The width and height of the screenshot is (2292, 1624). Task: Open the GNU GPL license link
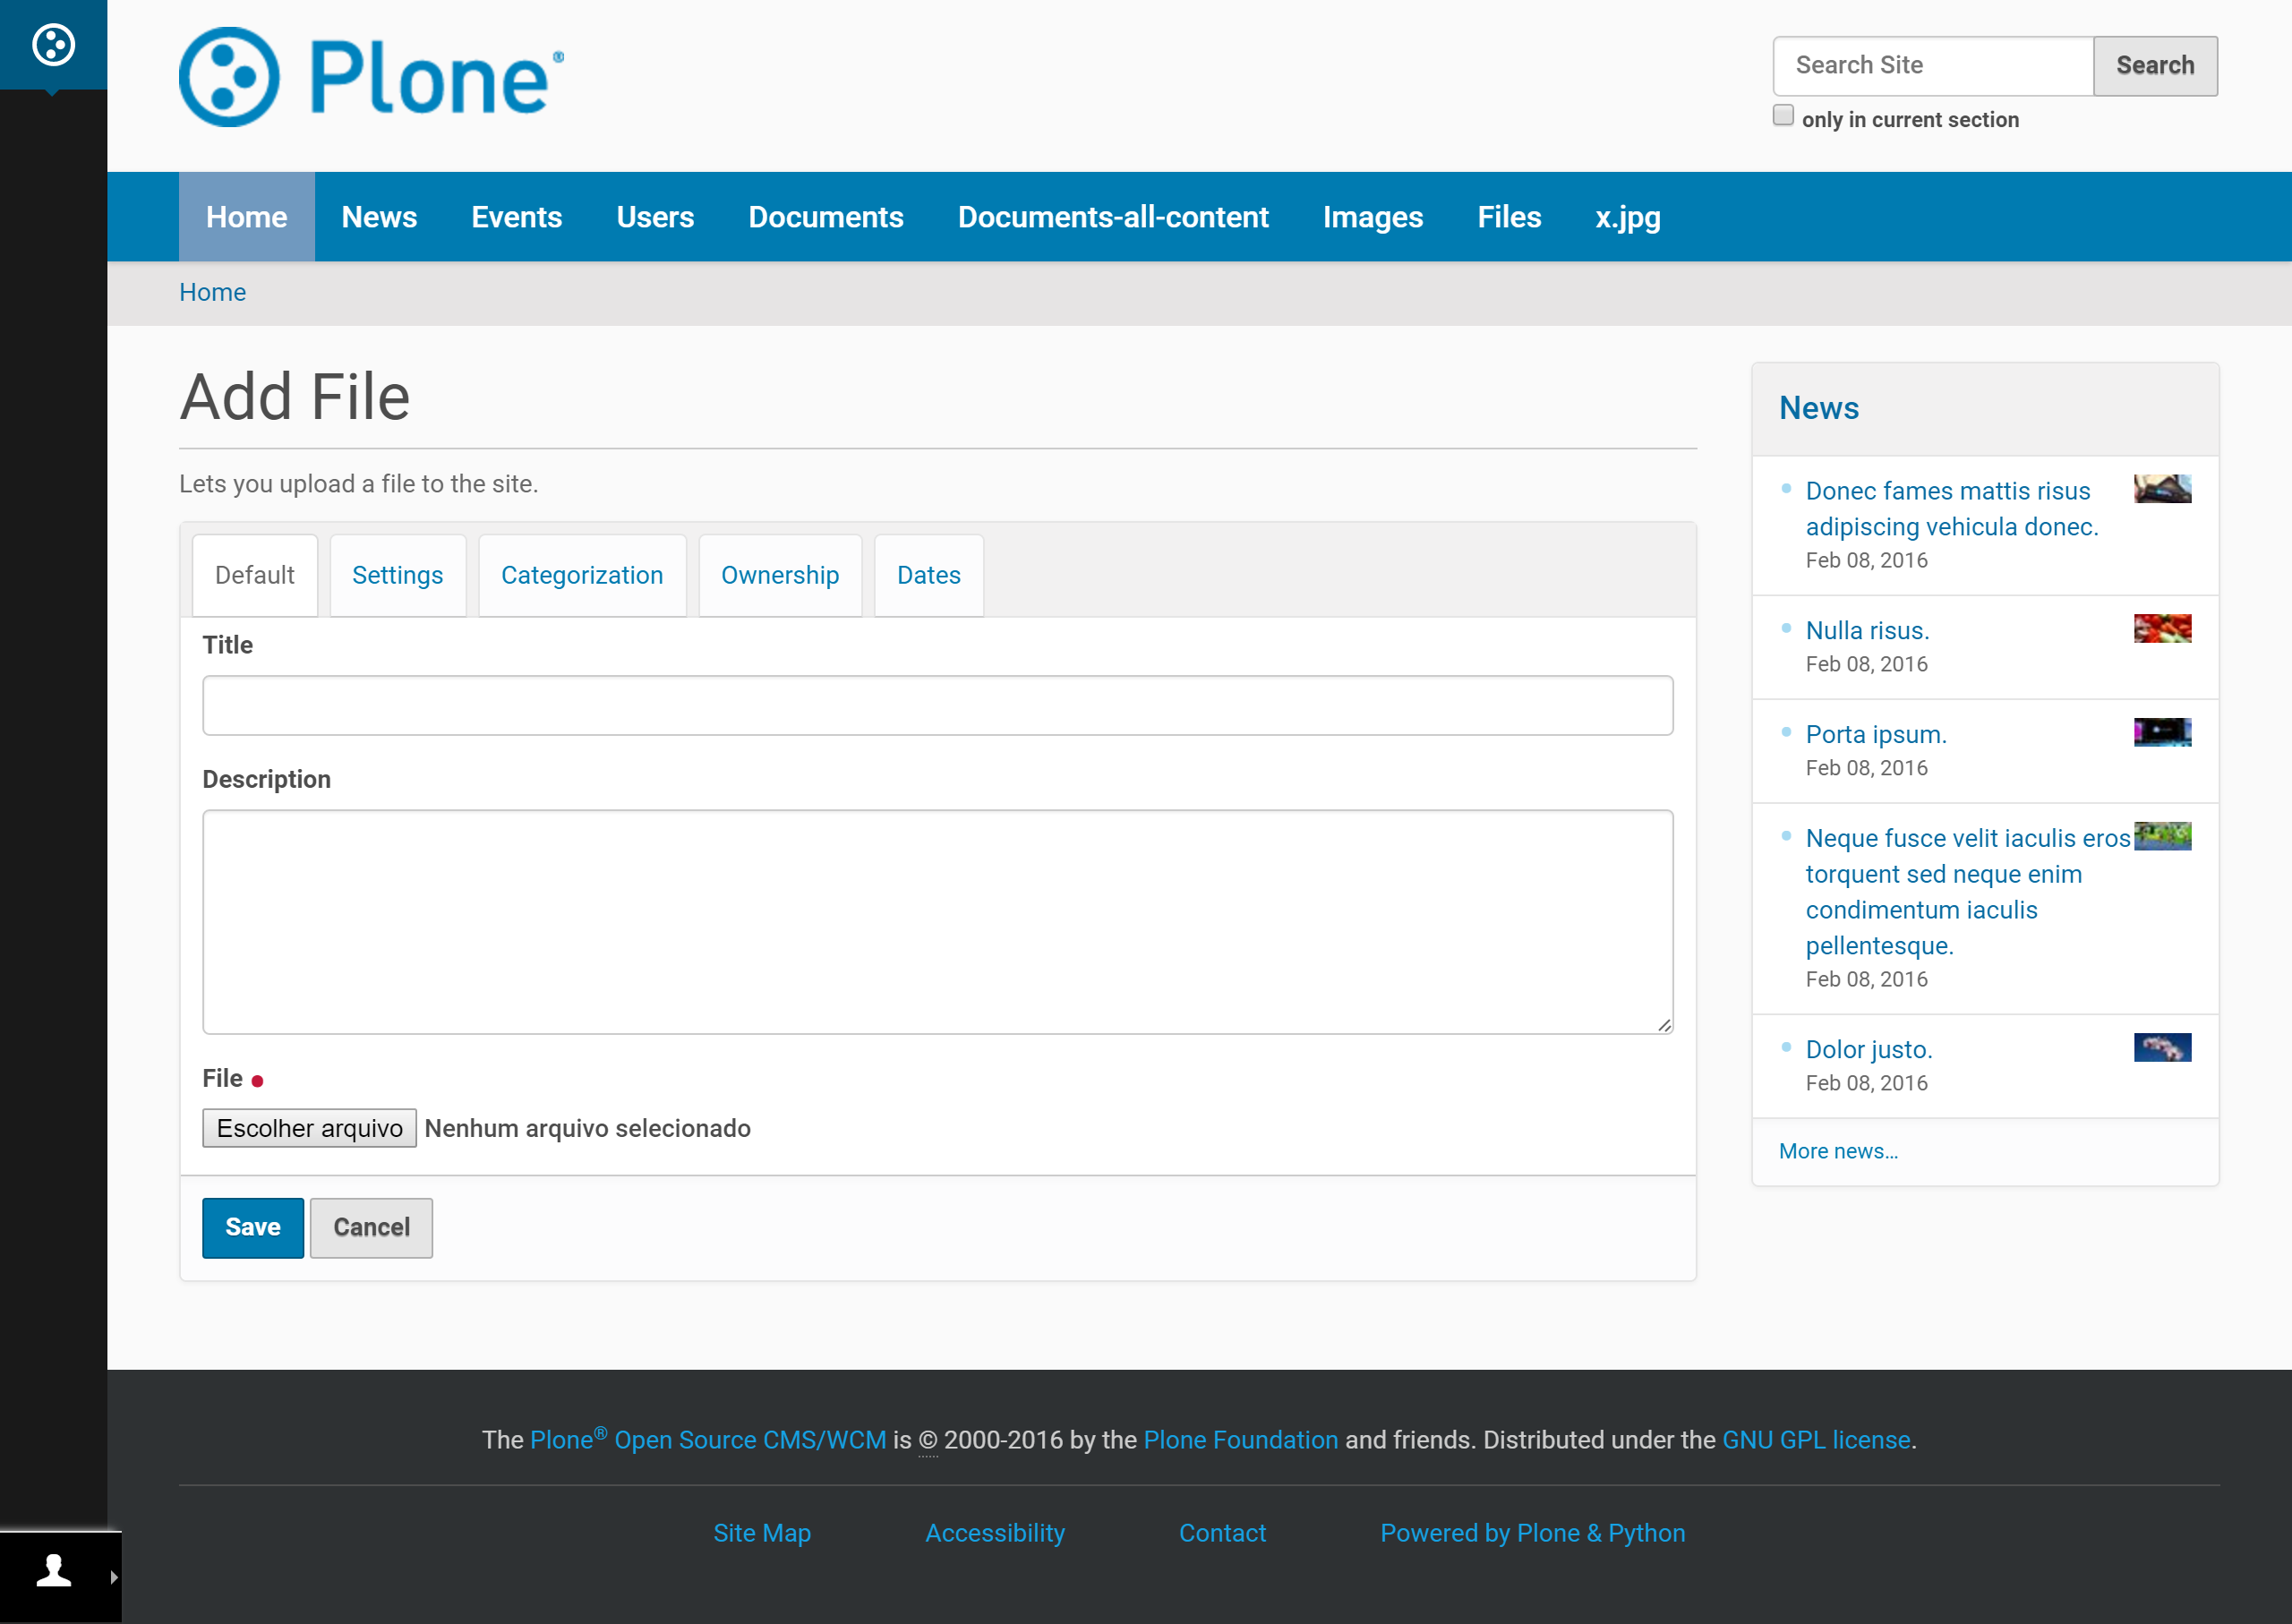point(1816,1440)
